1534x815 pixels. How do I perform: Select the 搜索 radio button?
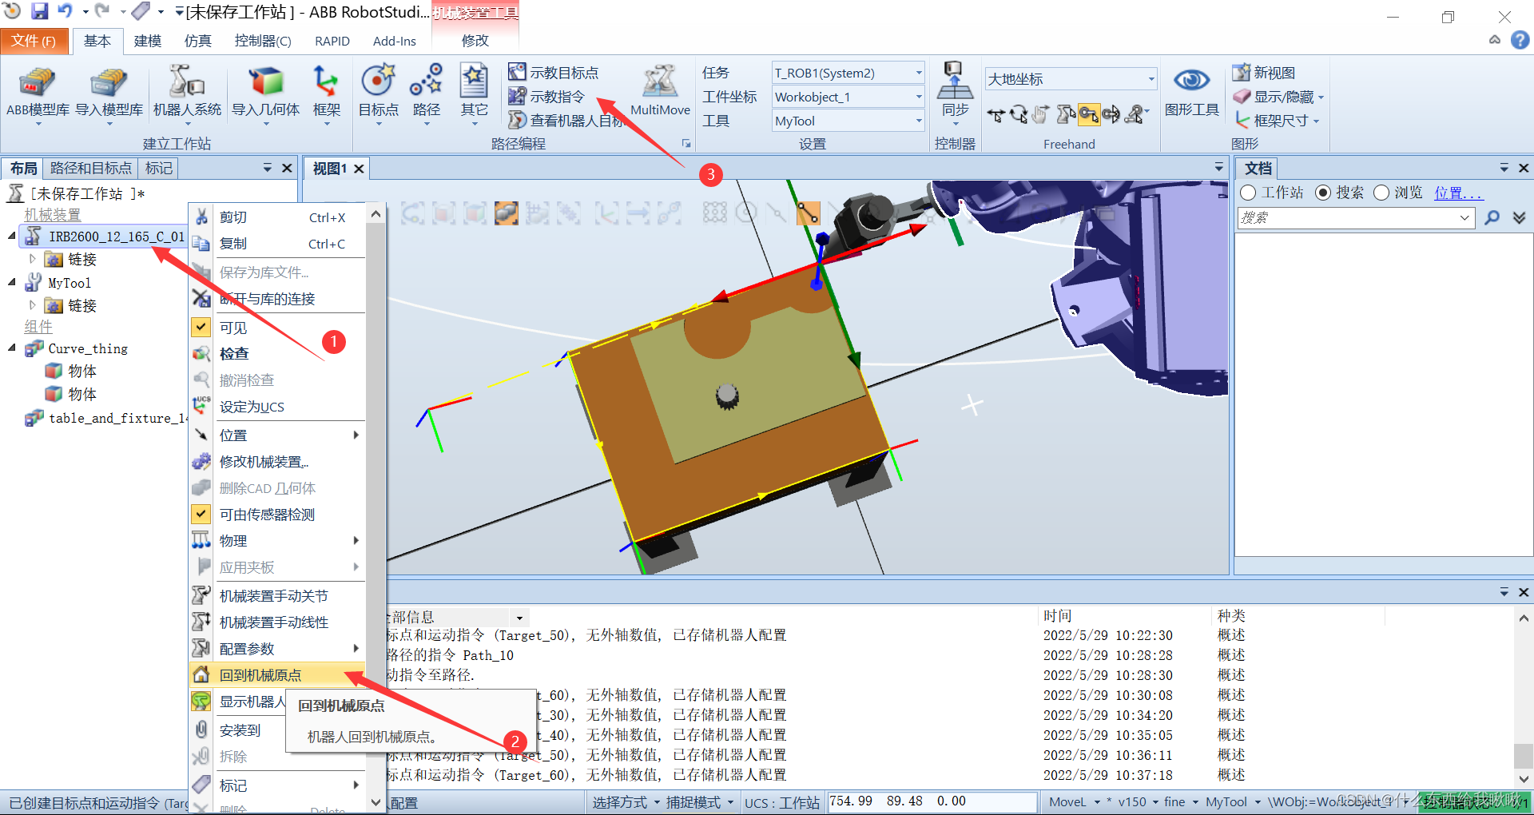1322,193
